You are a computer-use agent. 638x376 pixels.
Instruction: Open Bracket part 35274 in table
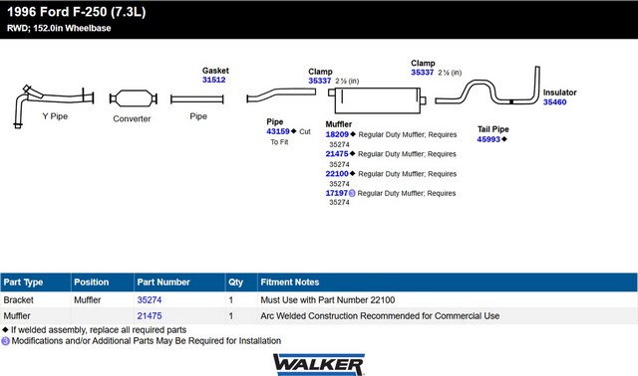pyautogui.click(x=150, y=300)
